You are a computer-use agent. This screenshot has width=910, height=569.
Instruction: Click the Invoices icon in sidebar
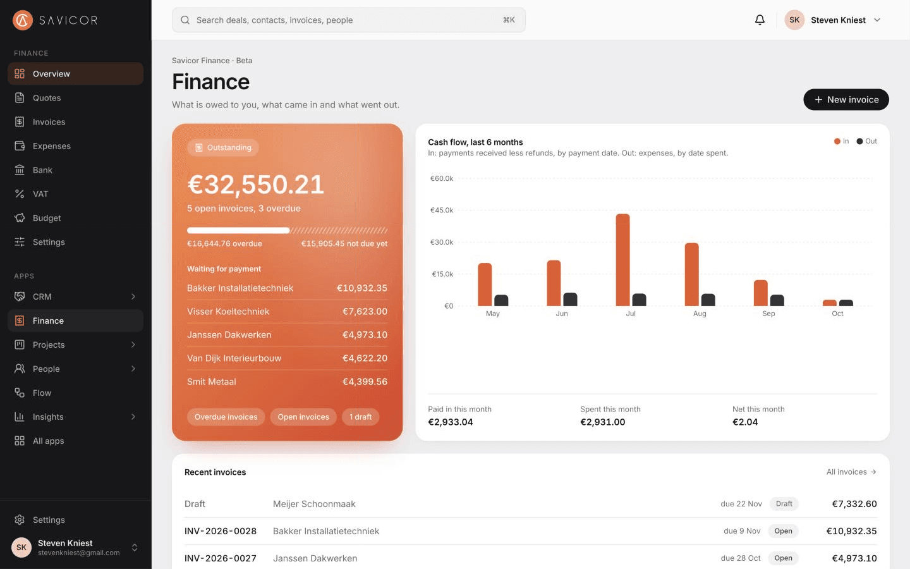(x=20, y=122)
